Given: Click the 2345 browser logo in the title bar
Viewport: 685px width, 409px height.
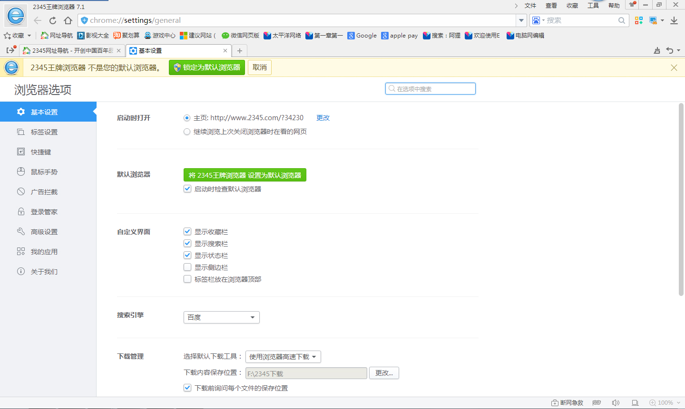Looking at the screenshot, I should tap(16, 16).
